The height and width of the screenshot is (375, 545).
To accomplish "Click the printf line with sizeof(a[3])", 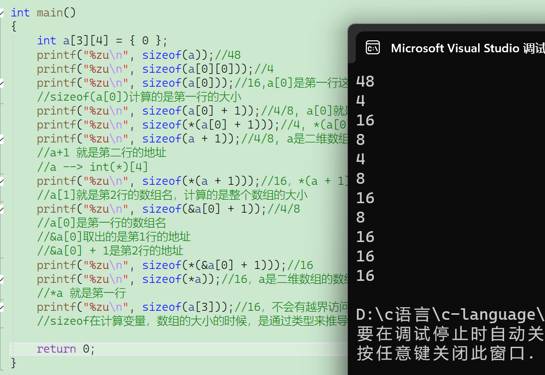I will 192,307.
